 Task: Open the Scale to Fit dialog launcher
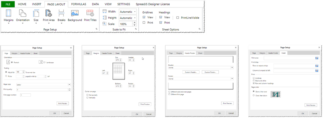(136, 29)
